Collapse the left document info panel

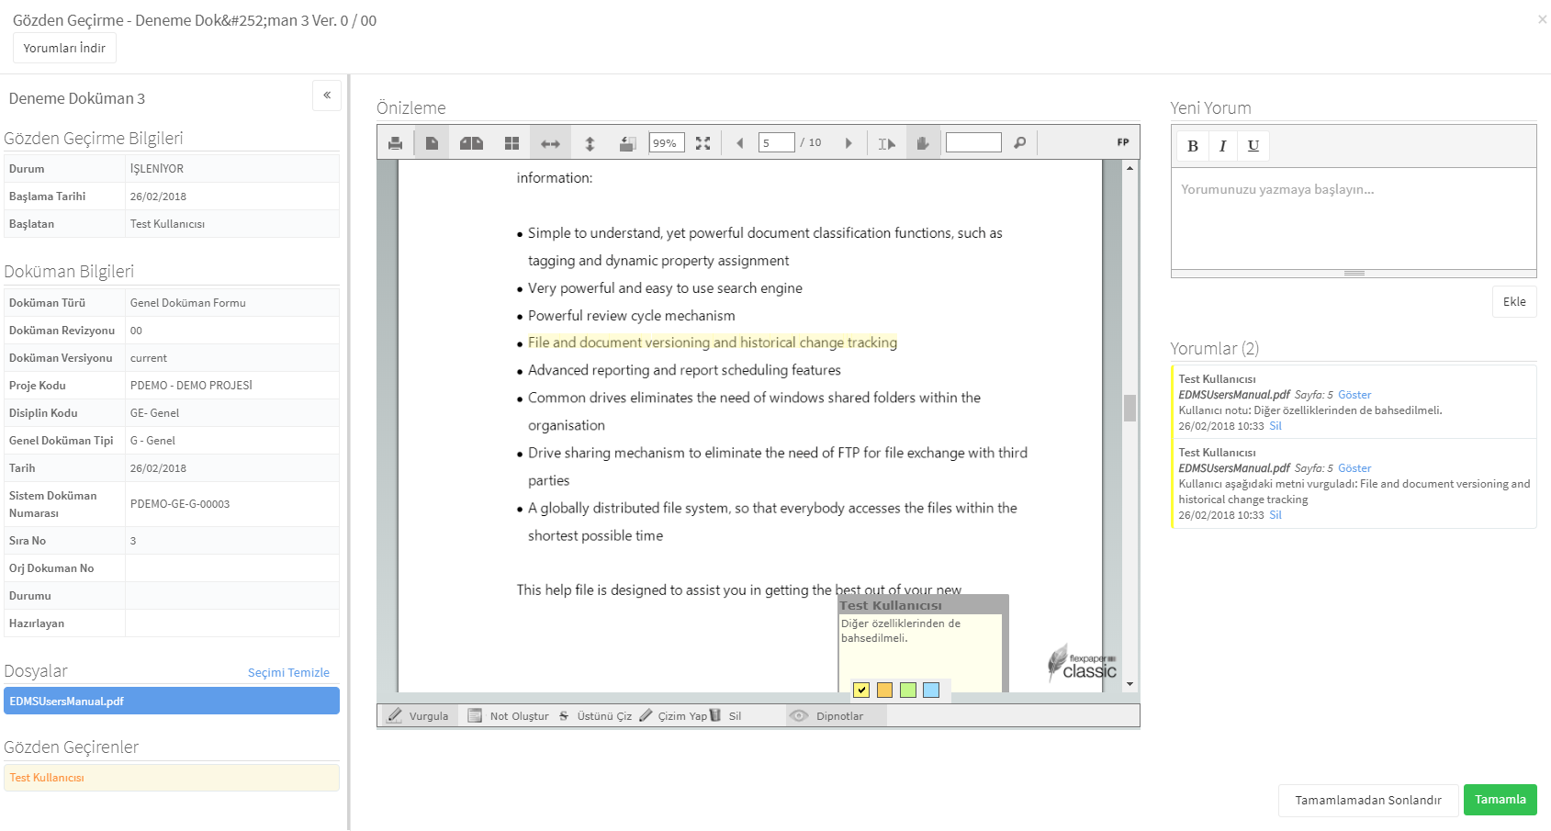click(x=327, y=95)
